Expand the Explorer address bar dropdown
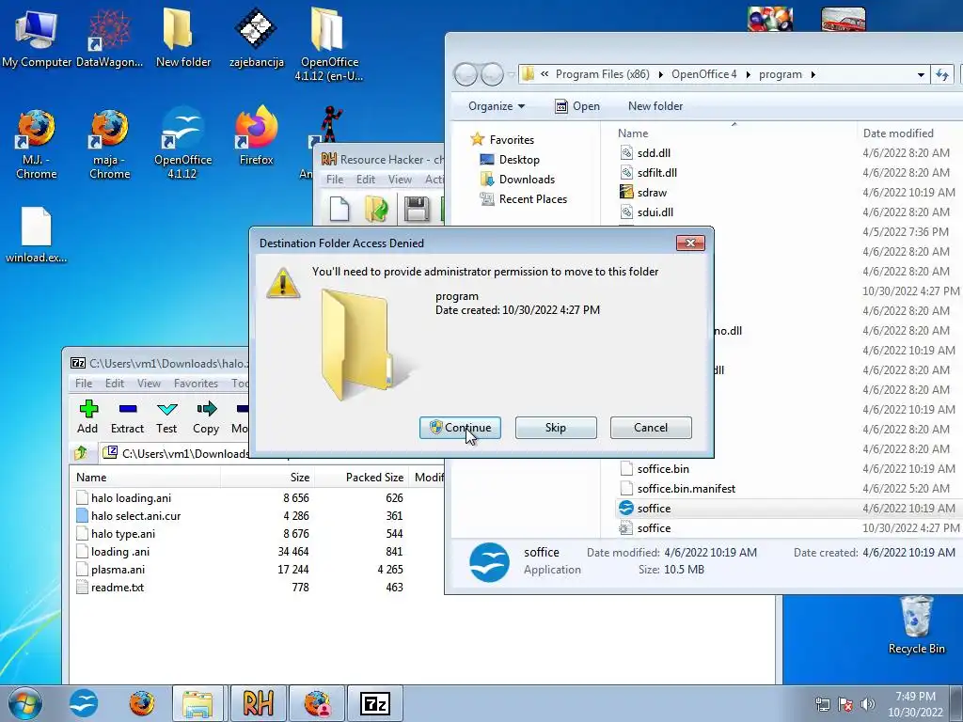Viewport: 963px width, 722px height. [921, 75]
